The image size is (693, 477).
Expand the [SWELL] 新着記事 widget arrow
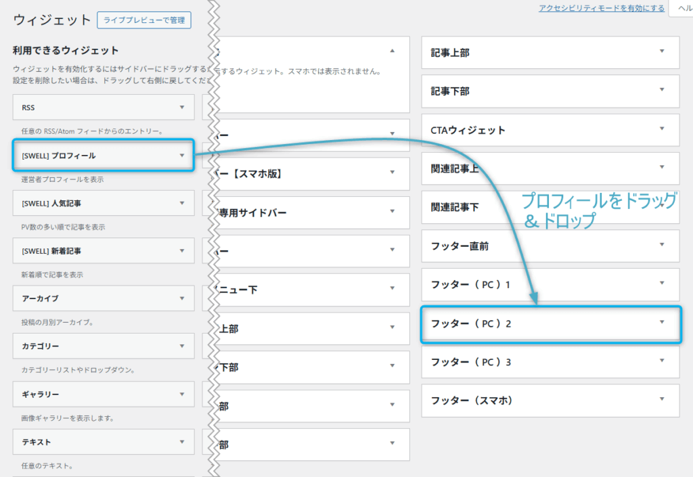click(182, 251)
